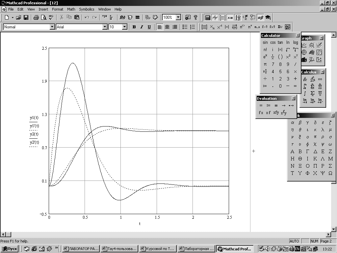Open the Calculator toolbar palette button
Viewport: 337px width, 253px height.
[208, 18]
